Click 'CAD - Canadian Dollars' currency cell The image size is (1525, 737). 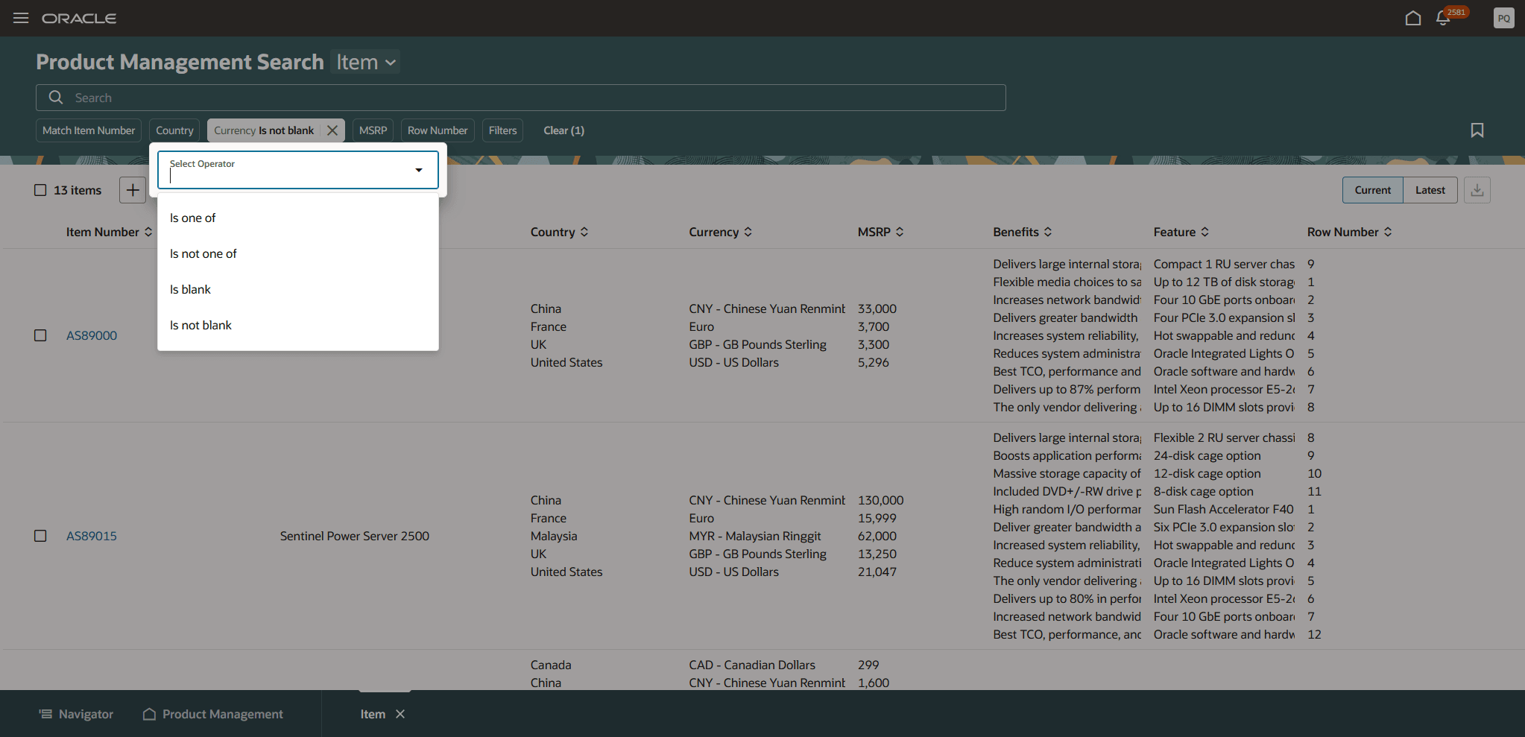click(x=752, y=665)
